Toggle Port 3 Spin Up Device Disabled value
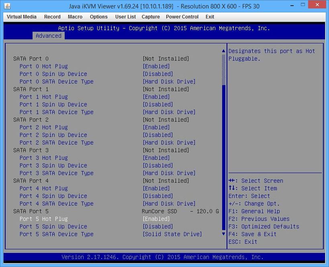 coord(158,165)
